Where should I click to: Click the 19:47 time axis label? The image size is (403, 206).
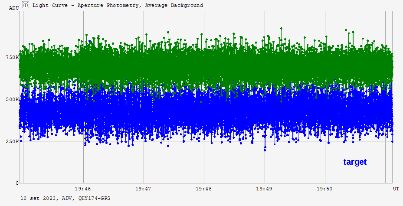(144, 189)
